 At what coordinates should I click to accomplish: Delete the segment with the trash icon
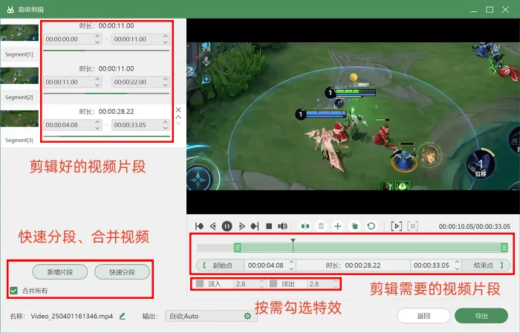(x=321, y=226)
